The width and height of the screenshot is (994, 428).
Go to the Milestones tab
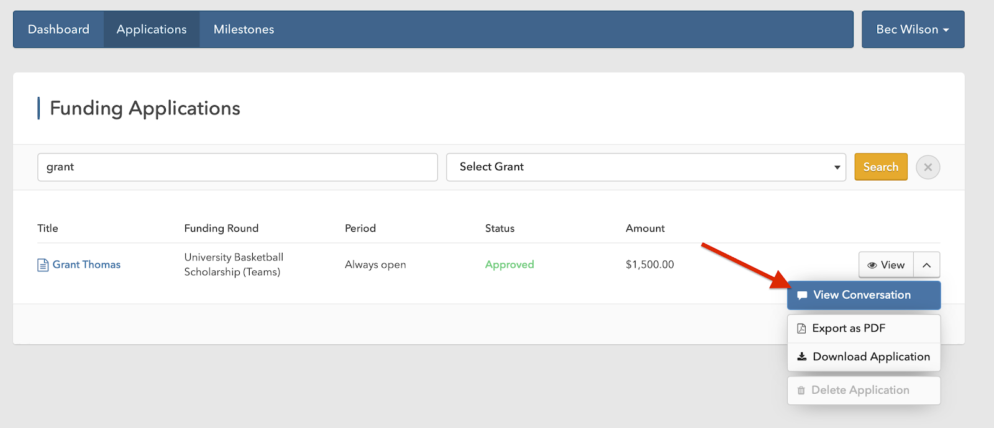[244, 29]
